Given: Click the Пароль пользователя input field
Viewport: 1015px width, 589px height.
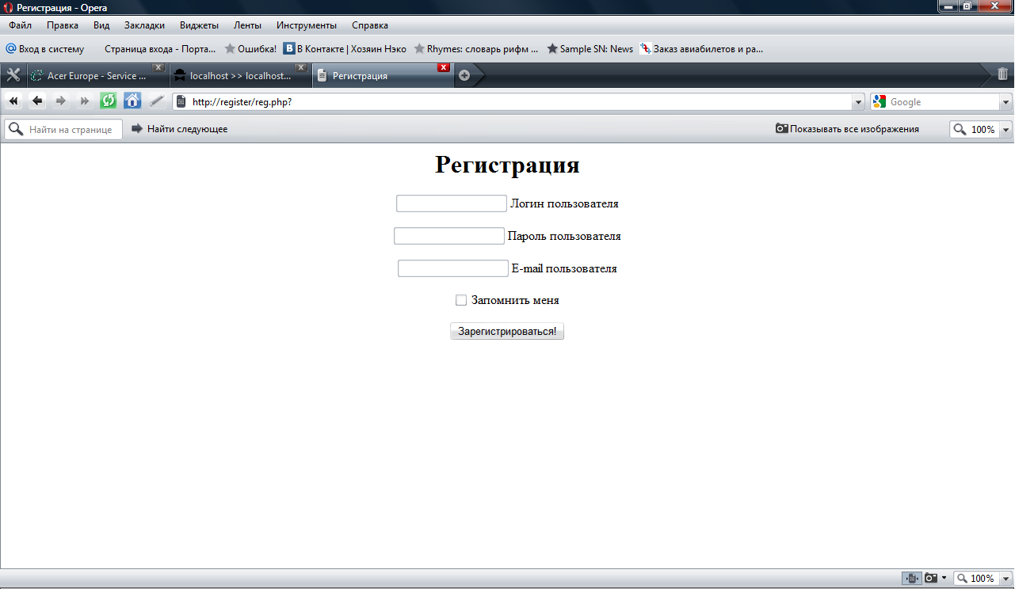Looking at the screenshot, I should (449, 236).
